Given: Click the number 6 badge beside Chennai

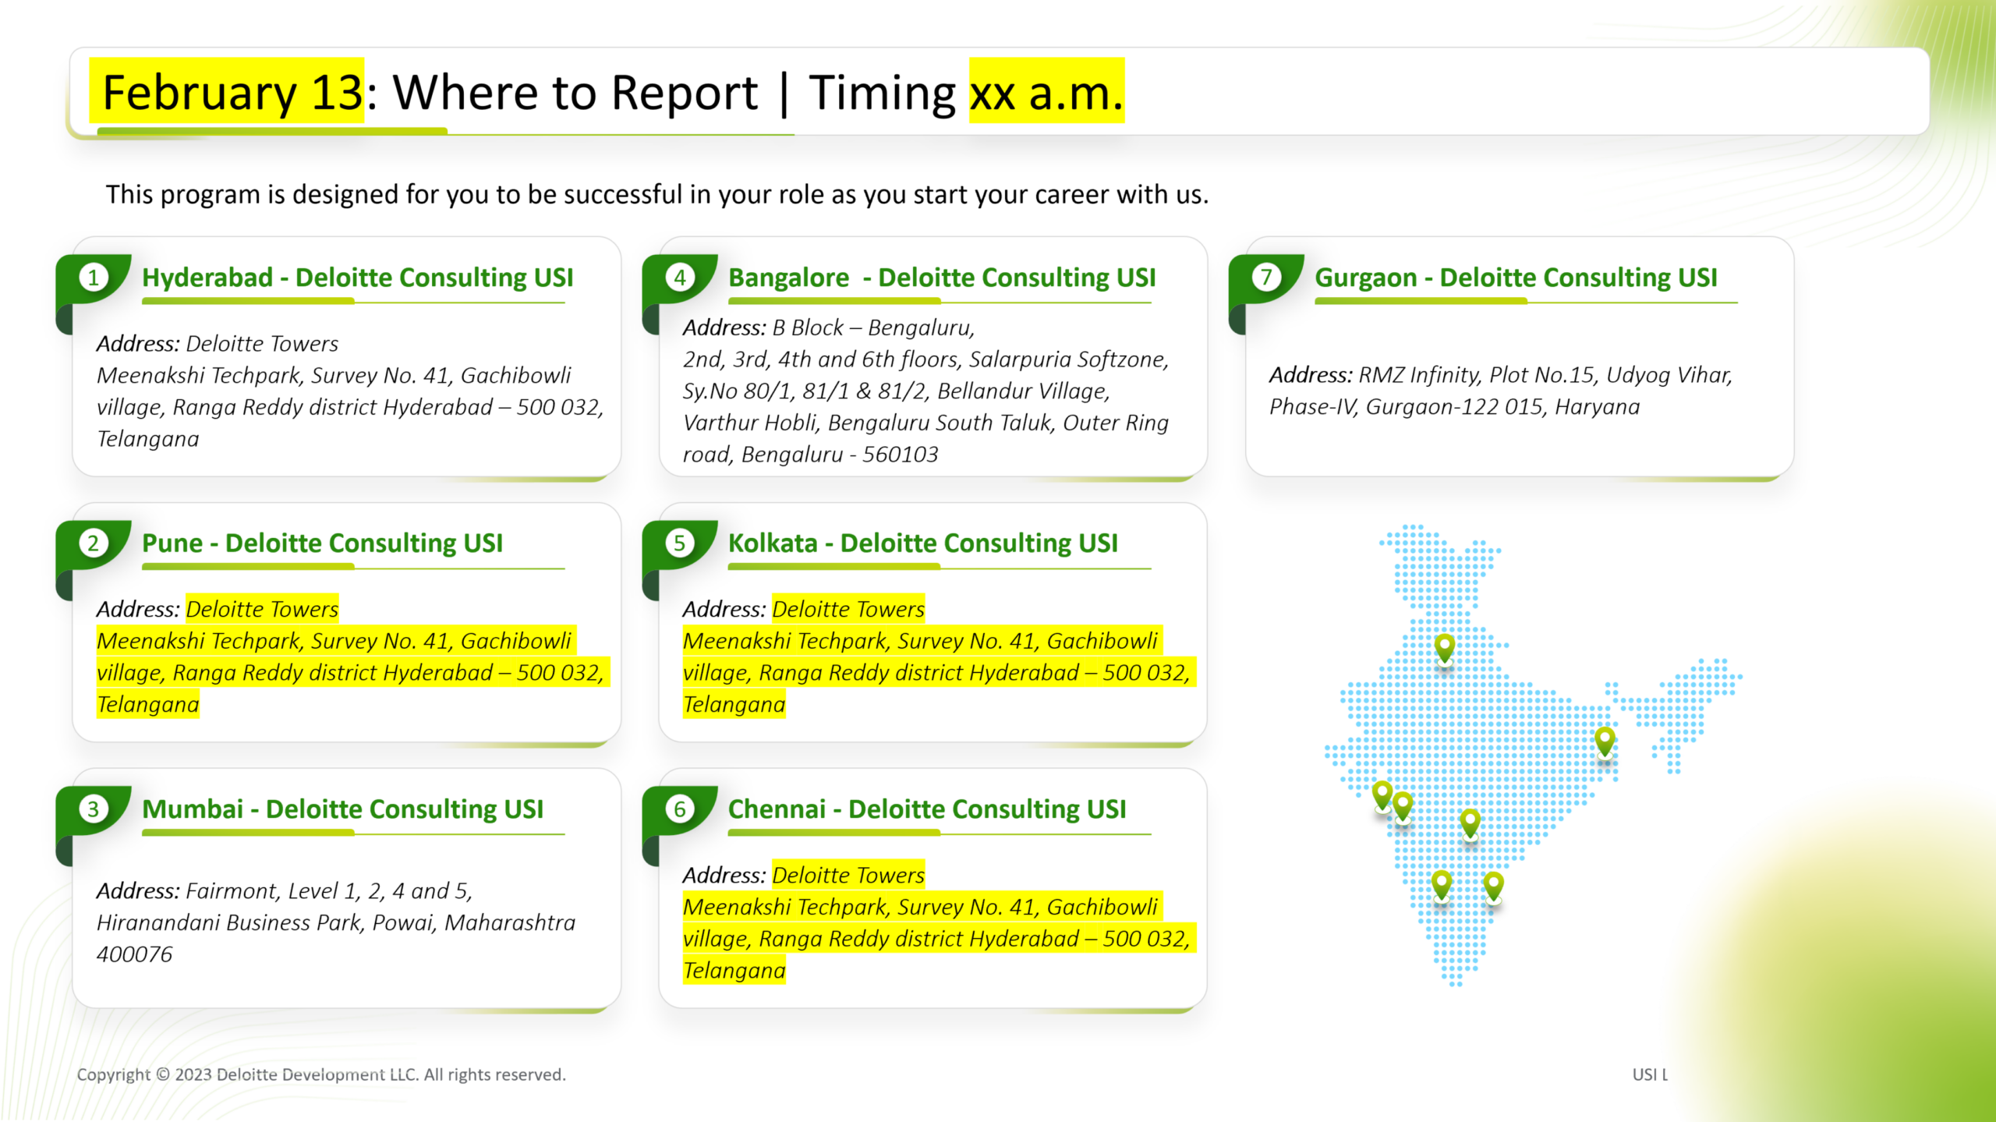Looking at the screenshot, I should pos(680,809).
